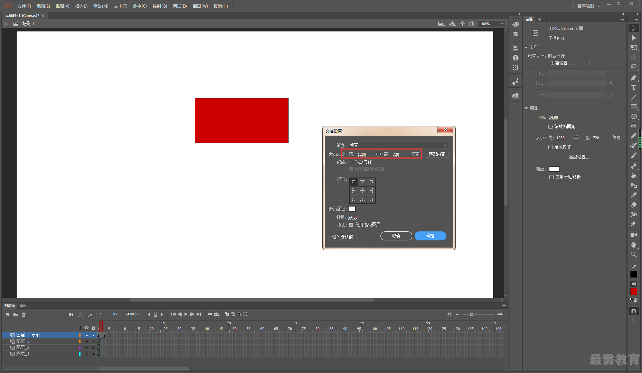The image size is (642, 373).
Task: Enable 缩放帧间距 checkbox in properties
Action: tap(550, 127)
